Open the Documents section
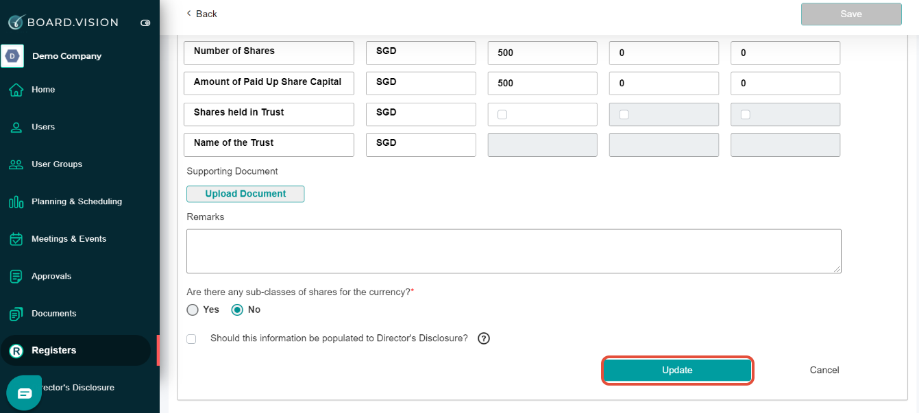The height and width of the screenshot is (413, 919). tap(55, 313)
